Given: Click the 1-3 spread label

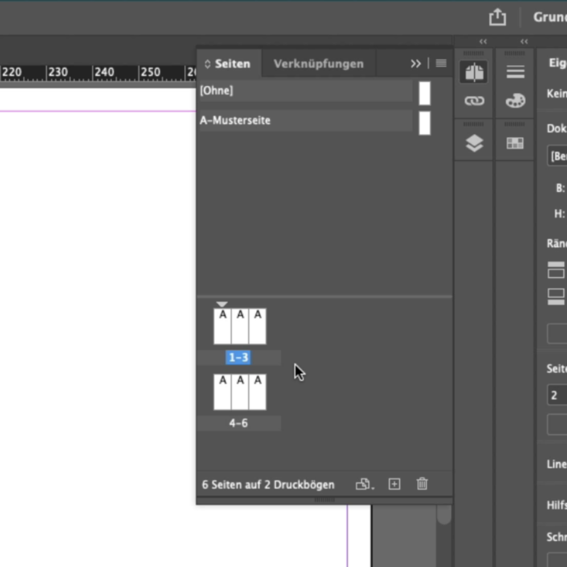Looking at the screenshot, I should click(238, 358).
